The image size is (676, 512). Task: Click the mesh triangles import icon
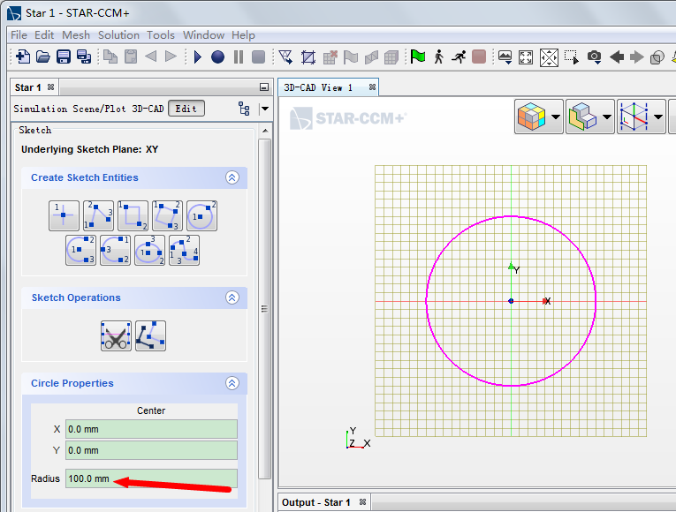pos(285,56)
